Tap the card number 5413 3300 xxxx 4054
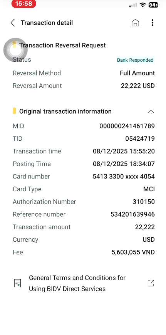This screenshot has width=166, height=335. (x=124, y=177)
